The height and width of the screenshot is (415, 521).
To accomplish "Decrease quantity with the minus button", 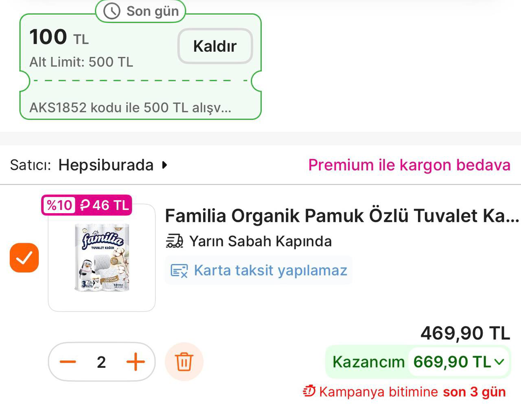I will (68, 362).
